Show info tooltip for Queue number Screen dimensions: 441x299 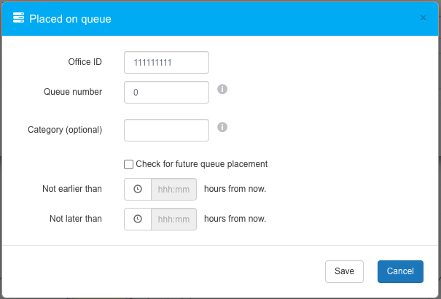pyautogui.click(x=222, y=89)
